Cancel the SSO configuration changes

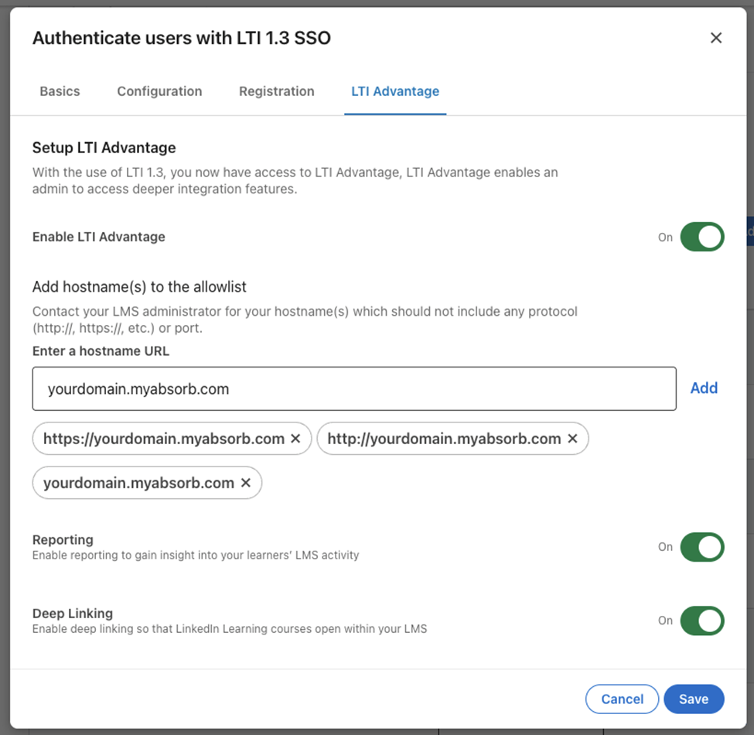click(622, 699)
